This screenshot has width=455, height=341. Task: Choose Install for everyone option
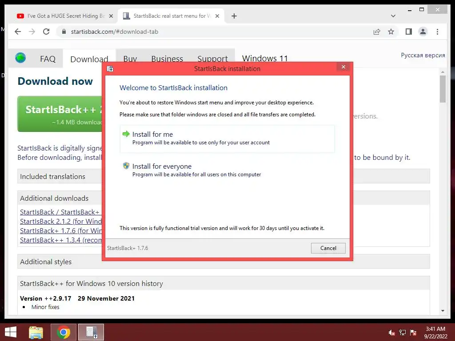(227, 170)
